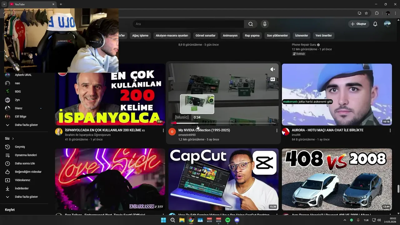Open more options for the AURORA - HOTU video

(390, 131)
